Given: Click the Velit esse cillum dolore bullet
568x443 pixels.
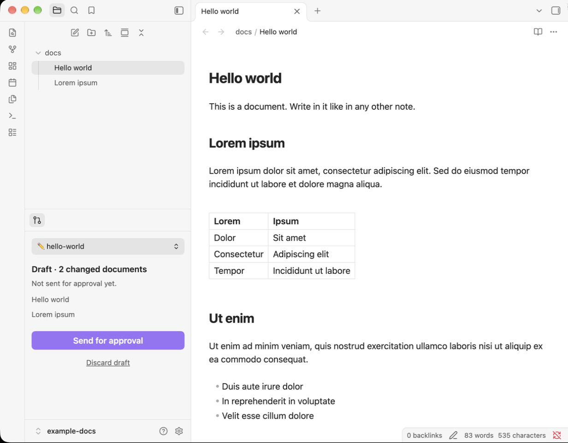Looking at the screenshot, I should (x=268, y=416).
